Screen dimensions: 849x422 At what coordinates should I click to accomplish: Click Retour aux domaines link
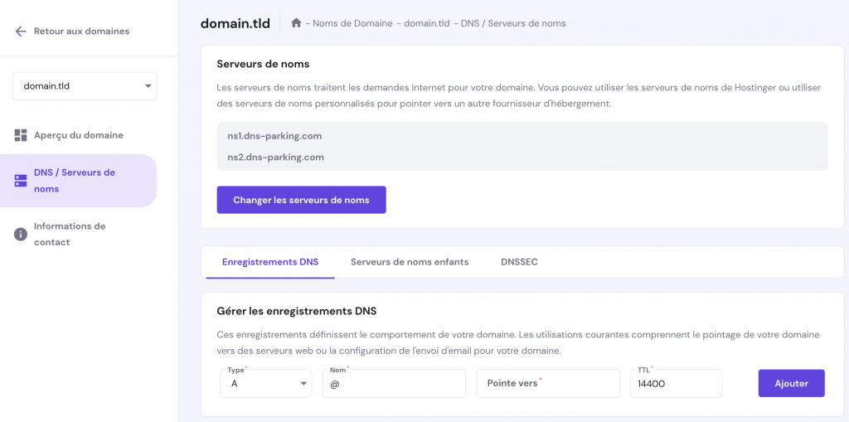pyautogui.click(x=81, y=32)
